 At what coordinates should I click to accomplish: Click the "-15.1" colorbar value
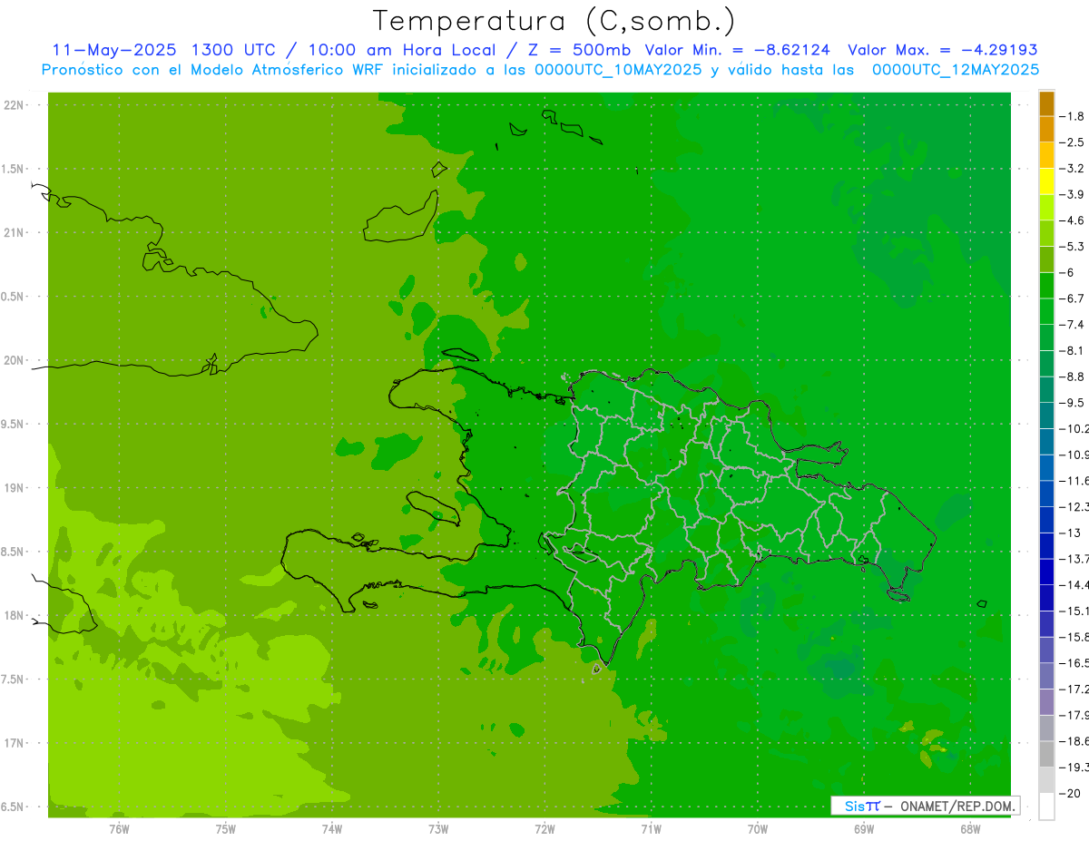pyautogui.click(x=1074, y=611)
